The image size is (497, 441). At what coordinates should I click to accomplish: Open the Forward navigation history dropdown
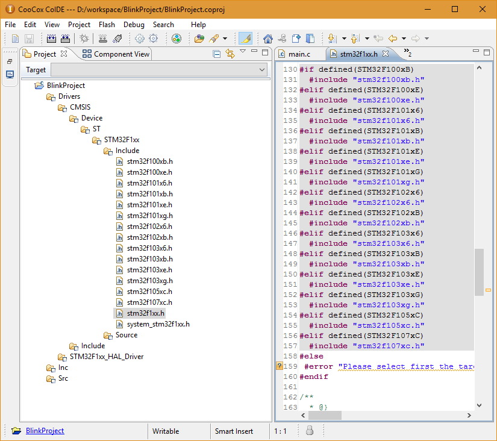(427, 39)
